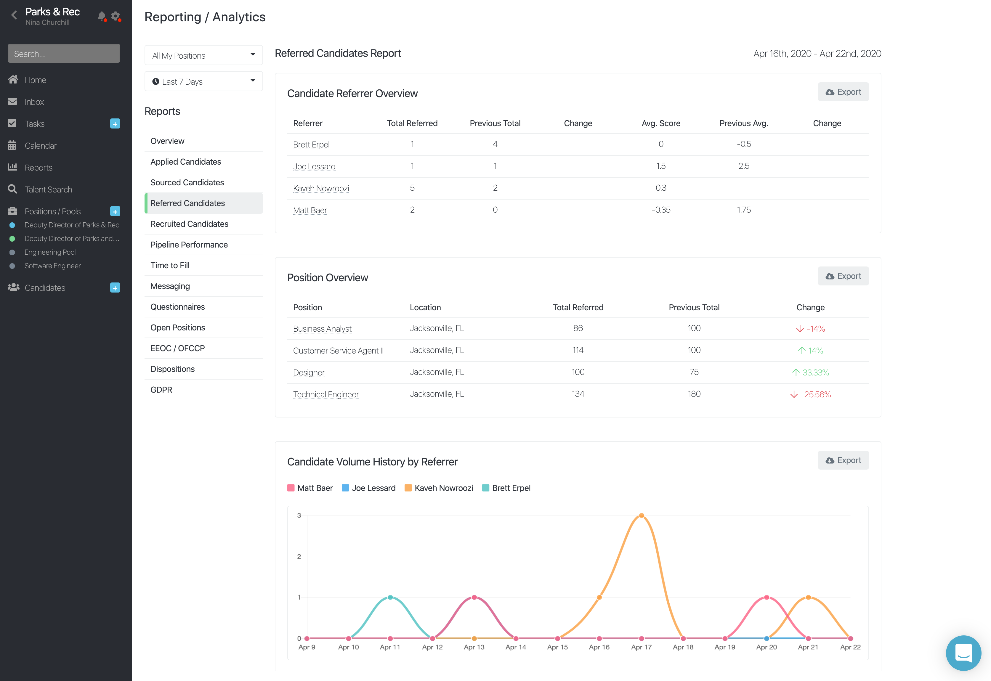Image resolution: width=991 pixels, height=681 pixels.
Task: Open settings via the gear icon
Action: (115, 16)
